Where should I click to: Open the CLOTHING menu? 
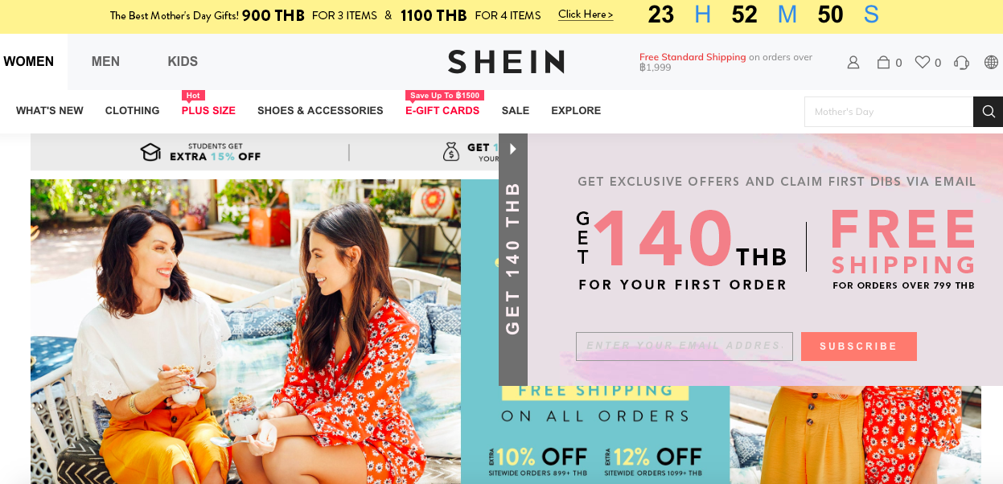click(x=132, y=111)
